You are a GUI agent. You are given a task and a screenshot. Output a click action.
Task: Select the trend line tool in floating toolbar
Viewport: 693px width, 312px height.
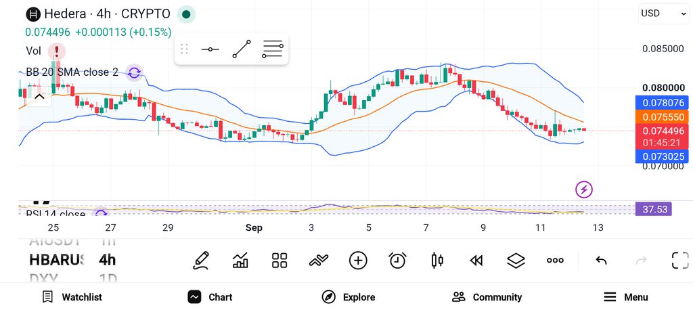242,49
